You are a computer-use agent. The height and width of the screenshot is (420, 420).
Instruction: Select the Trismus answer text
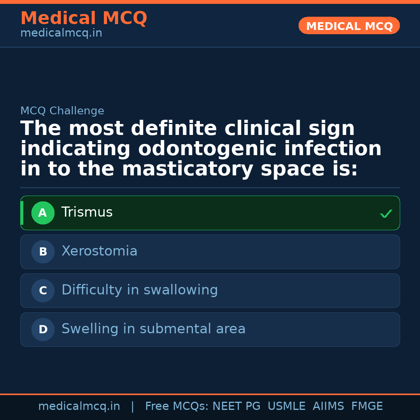coord(87,212)
